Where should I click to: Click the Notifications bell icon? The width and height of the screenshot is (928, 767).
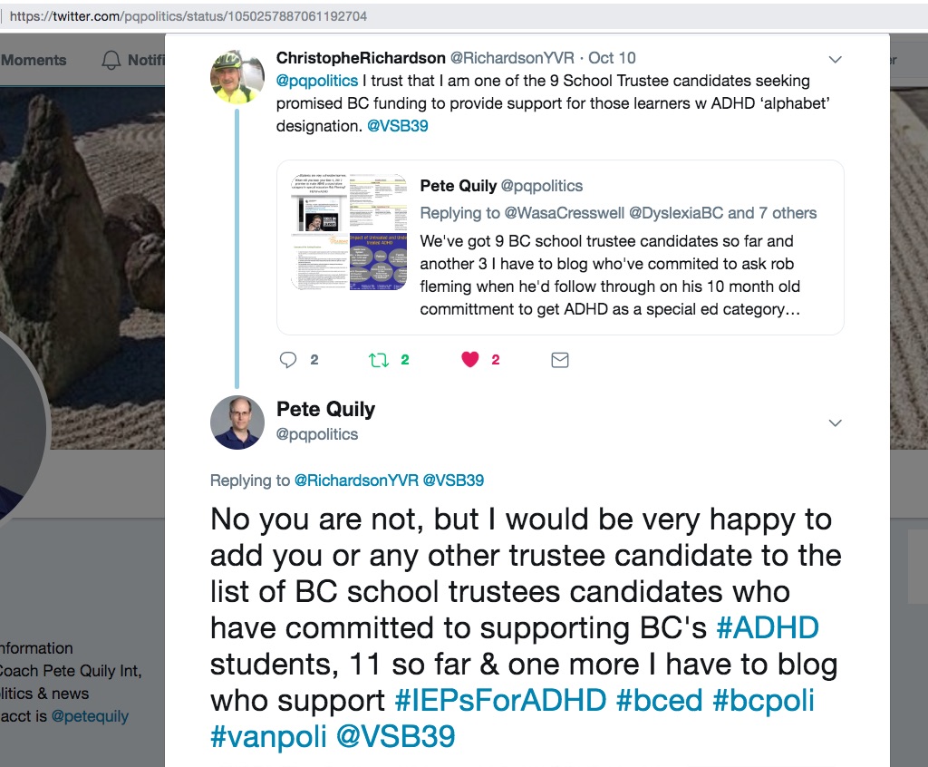click(111, 61)
